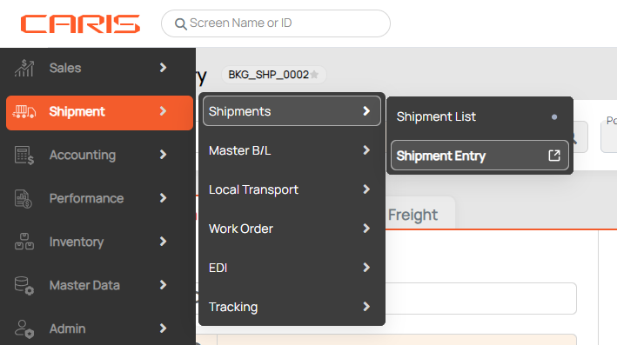Focus the Screen Name or ID search field
The height and width of the screenshot is (345, 617).
(x=276, y=23)
